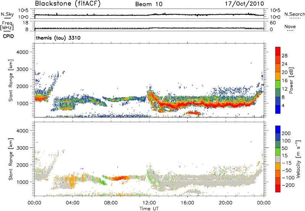
Task: Click the "16" label on power scale
Action: coord(284,81)
